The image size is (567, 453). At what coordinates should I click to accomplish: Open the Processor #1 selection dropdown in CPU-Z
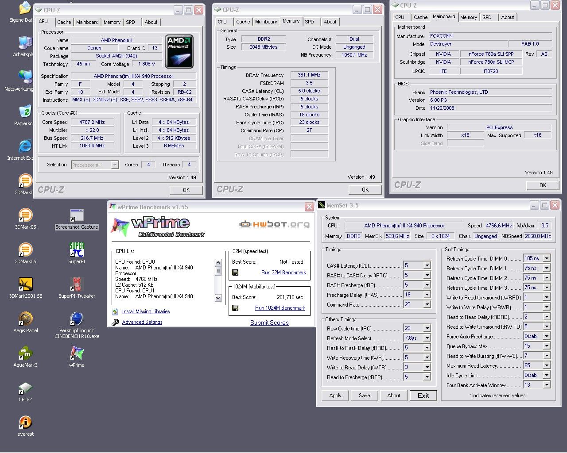click(x=115, y=165)
